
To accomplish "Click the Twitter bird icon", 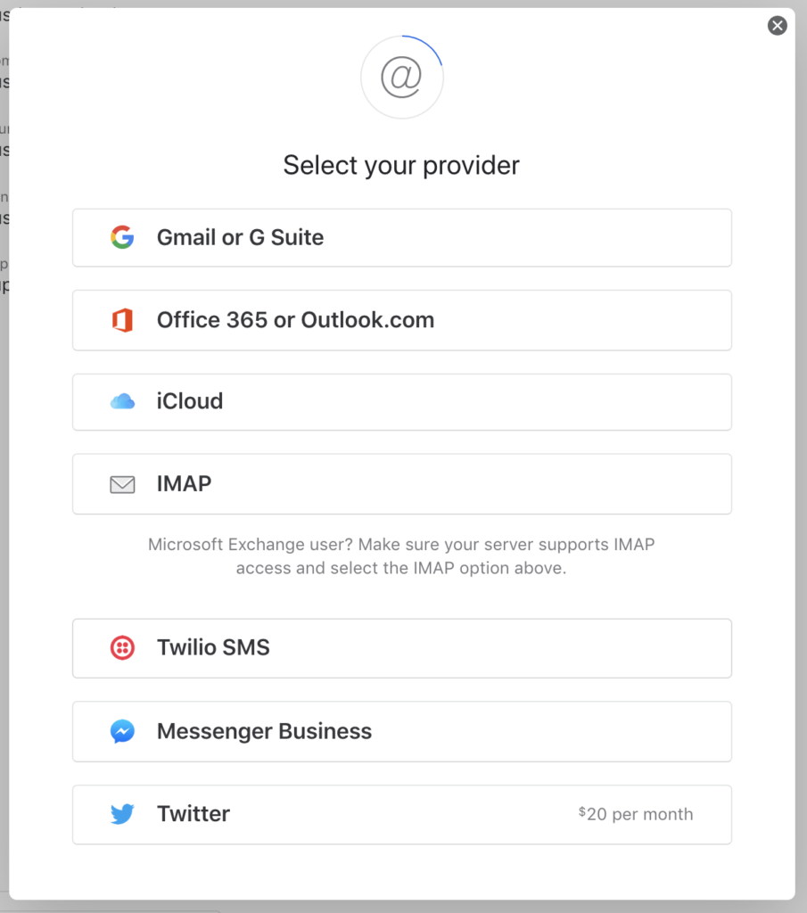I will [x=122, y=814].
